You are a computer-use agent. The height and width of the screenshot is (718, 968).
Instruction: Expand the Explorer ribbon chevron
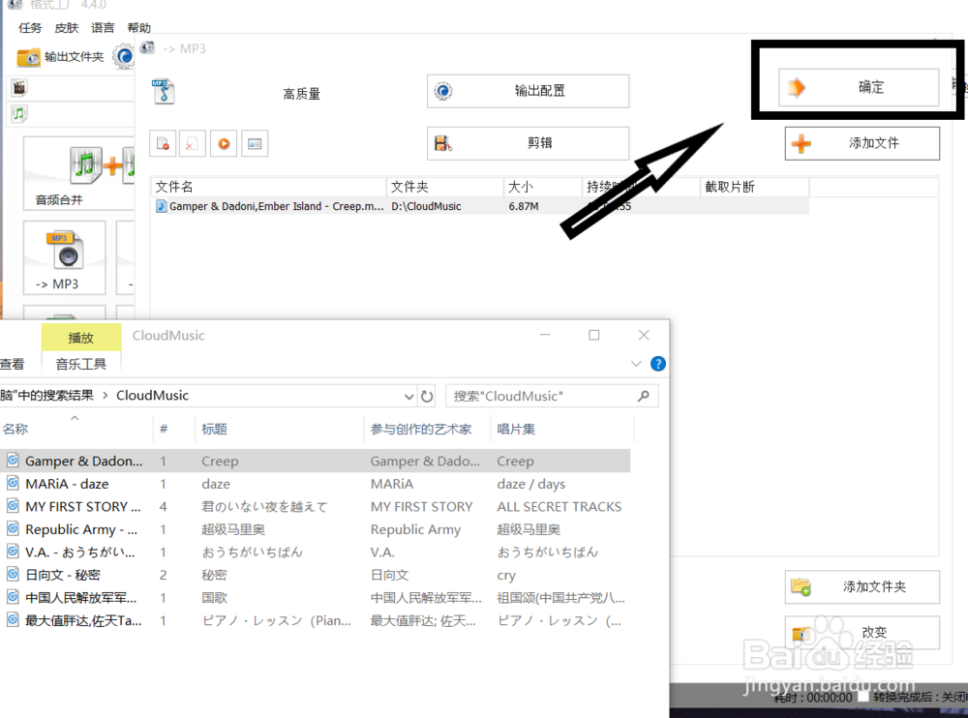coord(636,364)
